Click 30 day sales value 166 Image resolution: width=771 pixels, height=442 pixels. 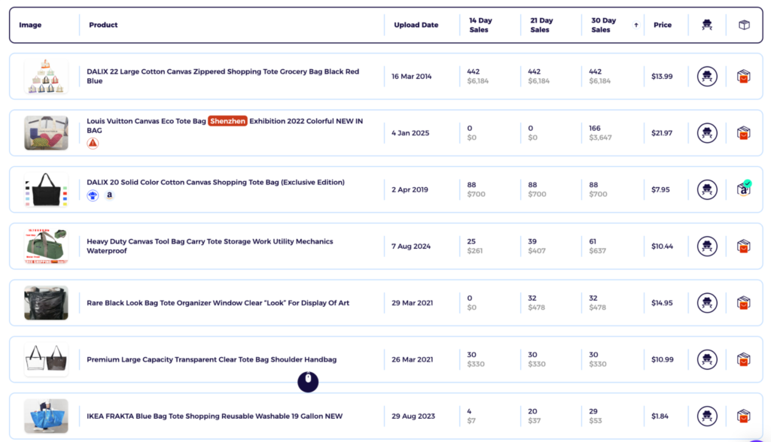(x=595, y=129)
